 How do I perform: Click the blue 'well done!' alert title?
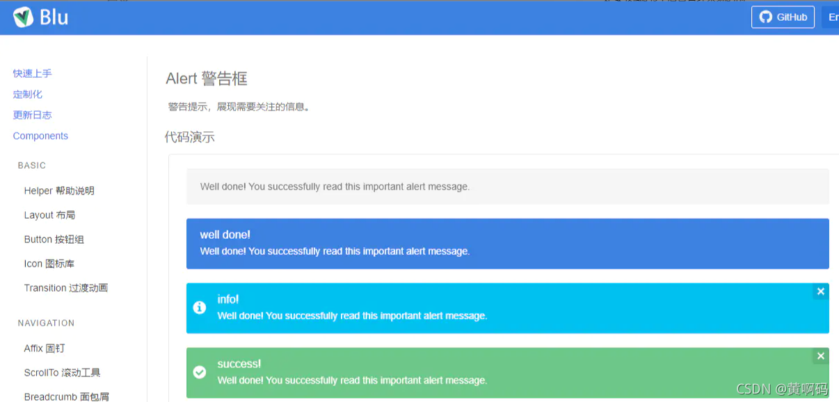[225, 235]
